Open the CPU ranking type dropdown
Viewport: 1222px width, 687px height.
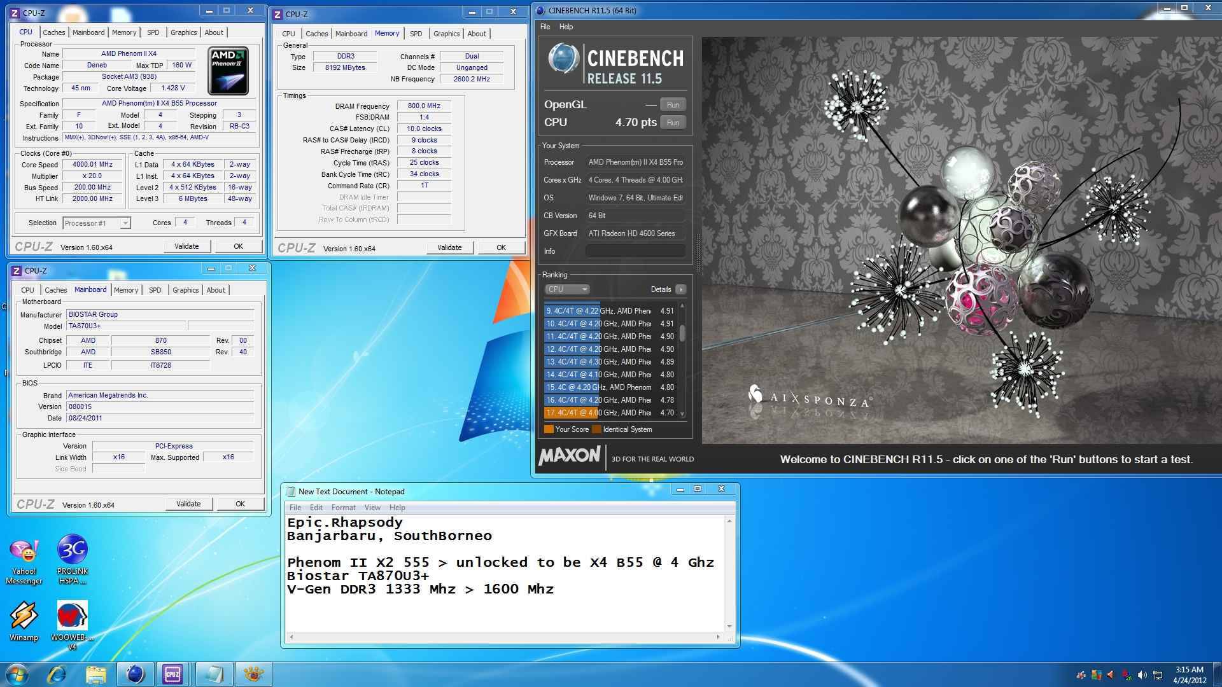567,289
